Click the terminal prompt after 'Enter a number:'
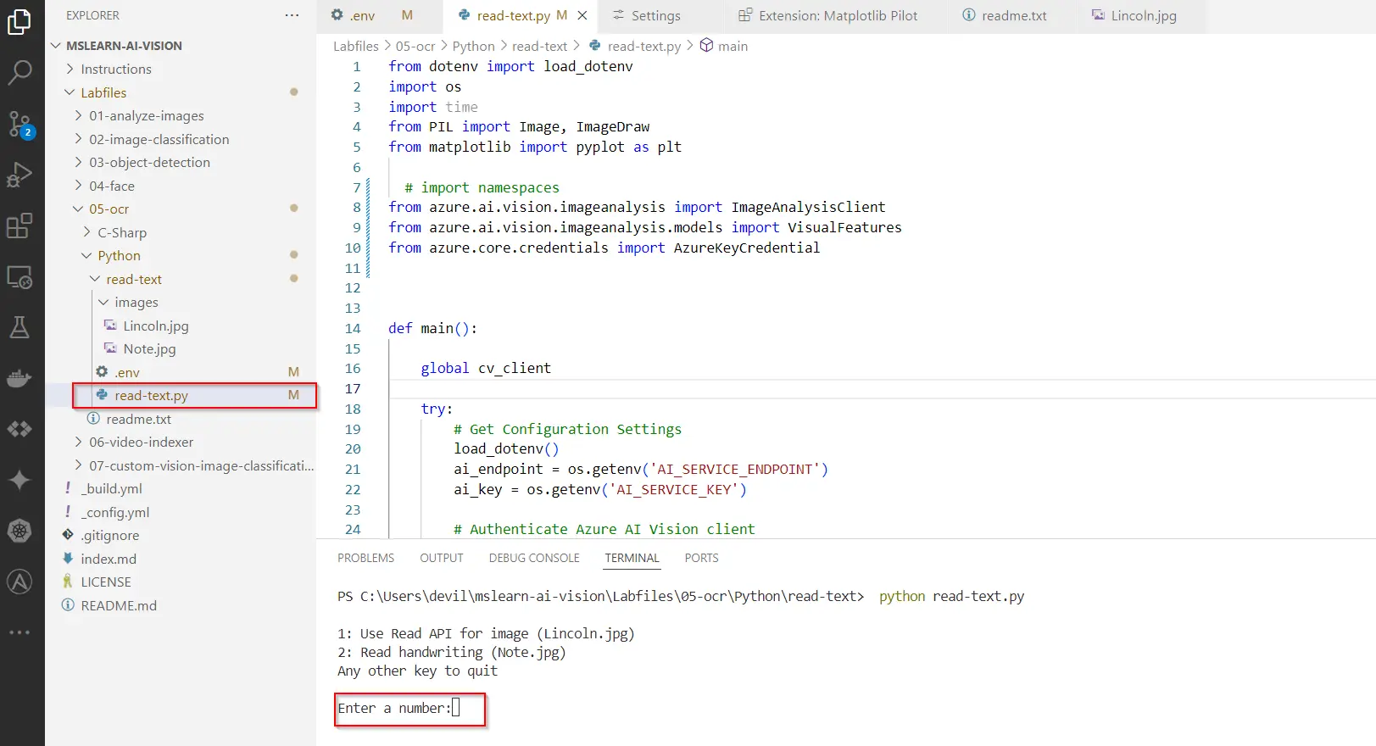This screenshot has width=1376, height=746. [x=456, y=708]
